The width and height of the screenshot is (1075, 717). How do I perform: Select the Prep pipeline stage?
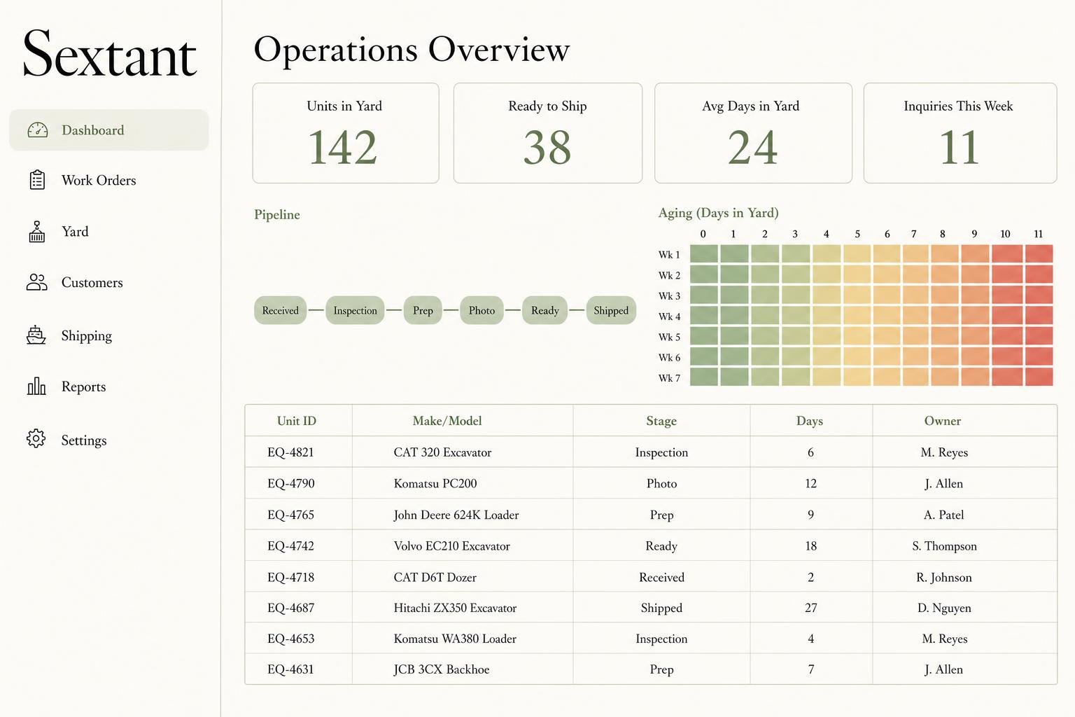(423, 310)
